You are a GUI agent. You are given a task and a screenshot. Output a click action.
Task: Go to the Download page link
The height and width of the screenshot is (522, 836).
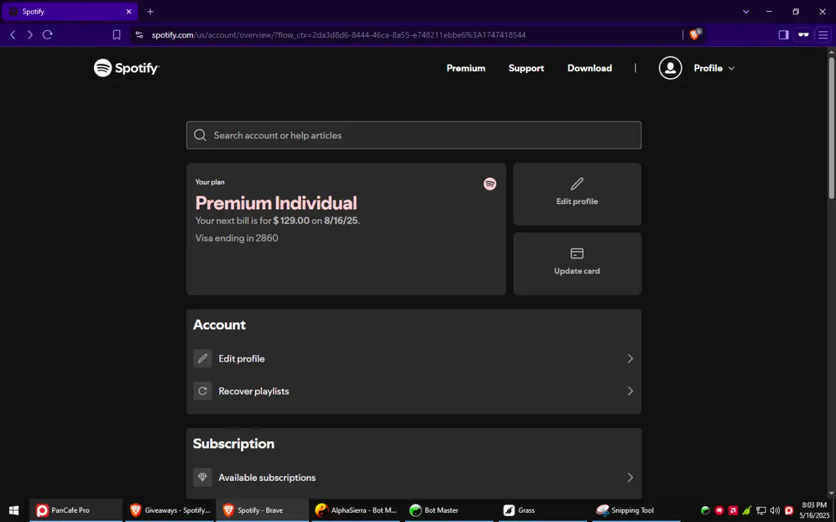pyautogui.click(x=590, y=68)
